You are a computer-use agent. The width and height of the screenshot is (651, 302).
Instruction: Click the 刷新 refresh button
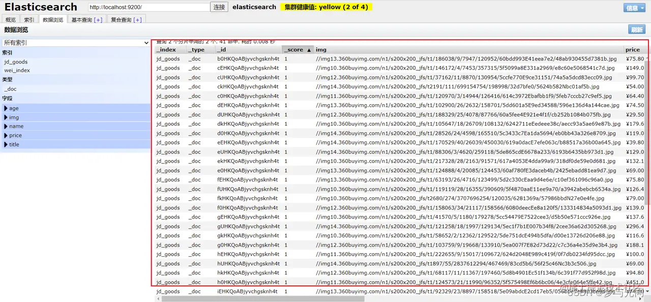point(637,30)
